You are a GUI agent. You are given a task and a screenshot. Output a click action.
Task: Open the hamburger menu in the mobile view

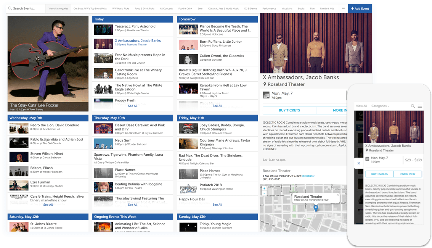click(x=420, y=106)
